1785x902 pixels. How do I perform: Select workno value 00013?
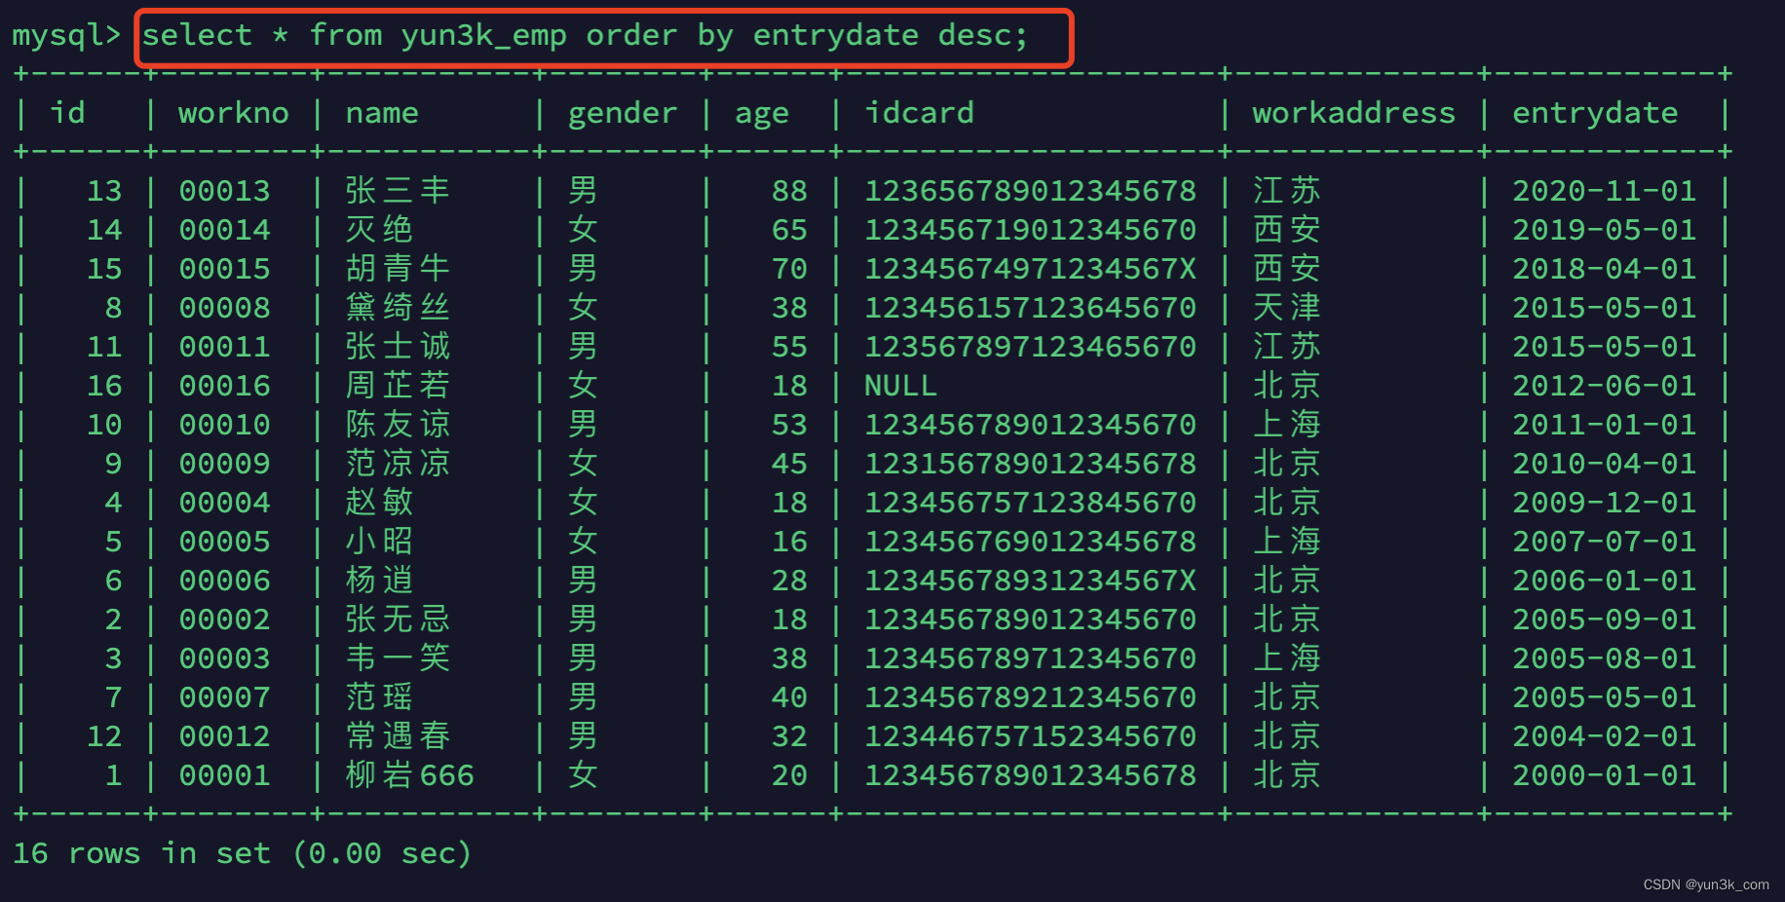point(224,191)
